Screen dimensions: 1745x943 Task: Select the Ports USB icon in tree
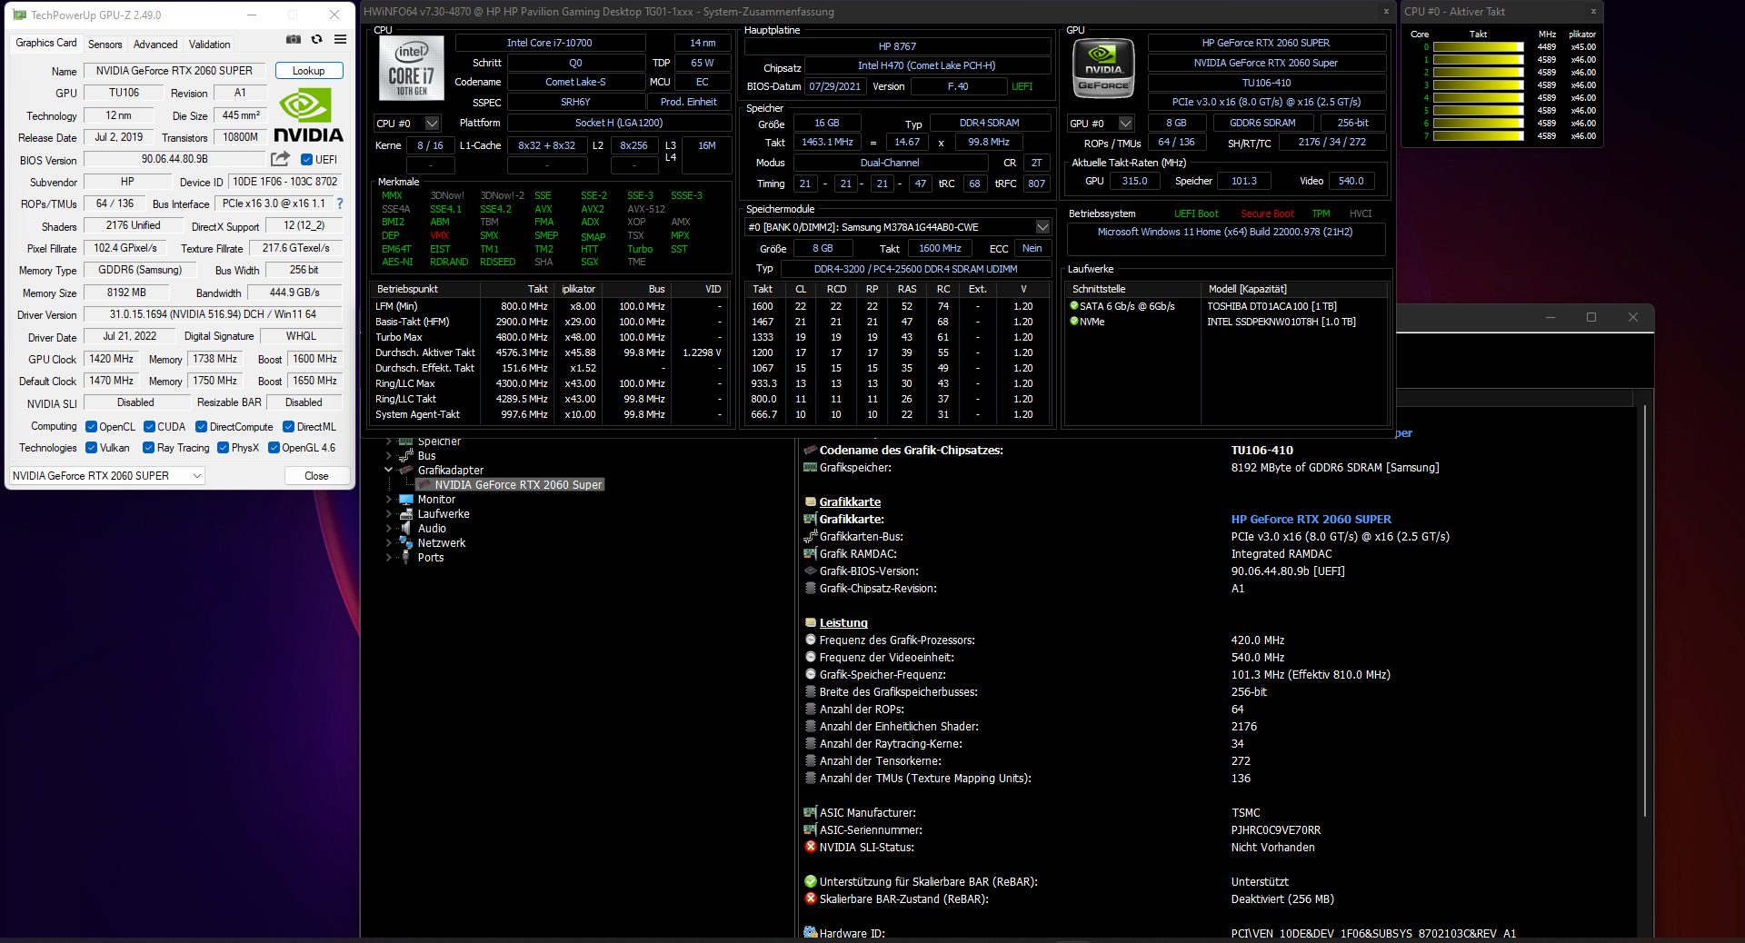pos(406,557)
